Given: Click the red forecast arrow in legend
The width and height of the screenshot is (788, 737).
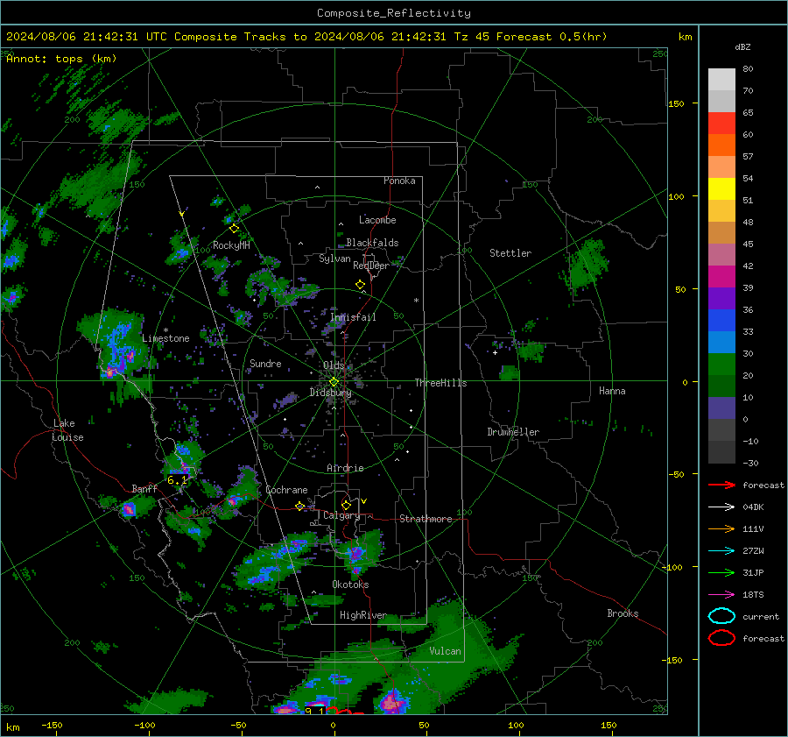Looking at the screenshot, I should pos(721,485).
